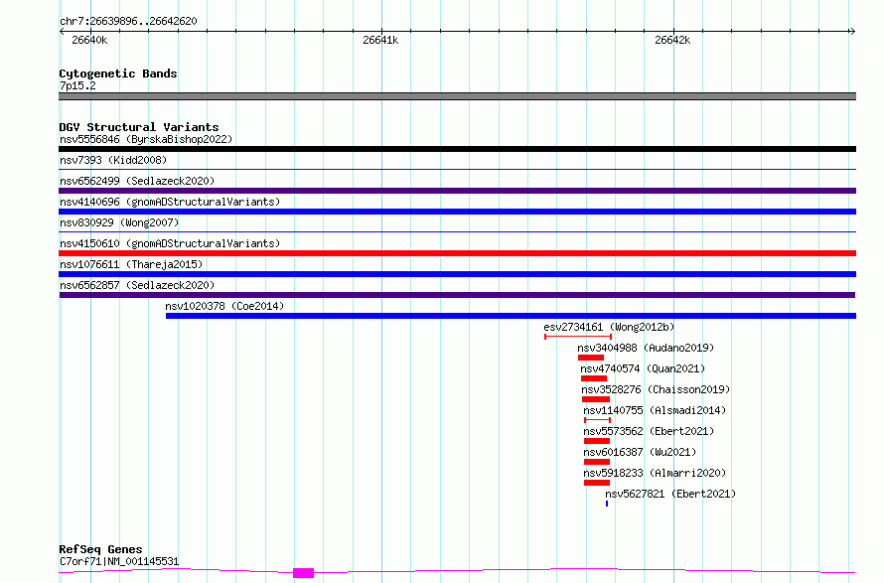Open the nsv3404988 (Audano2019) label

646,348
